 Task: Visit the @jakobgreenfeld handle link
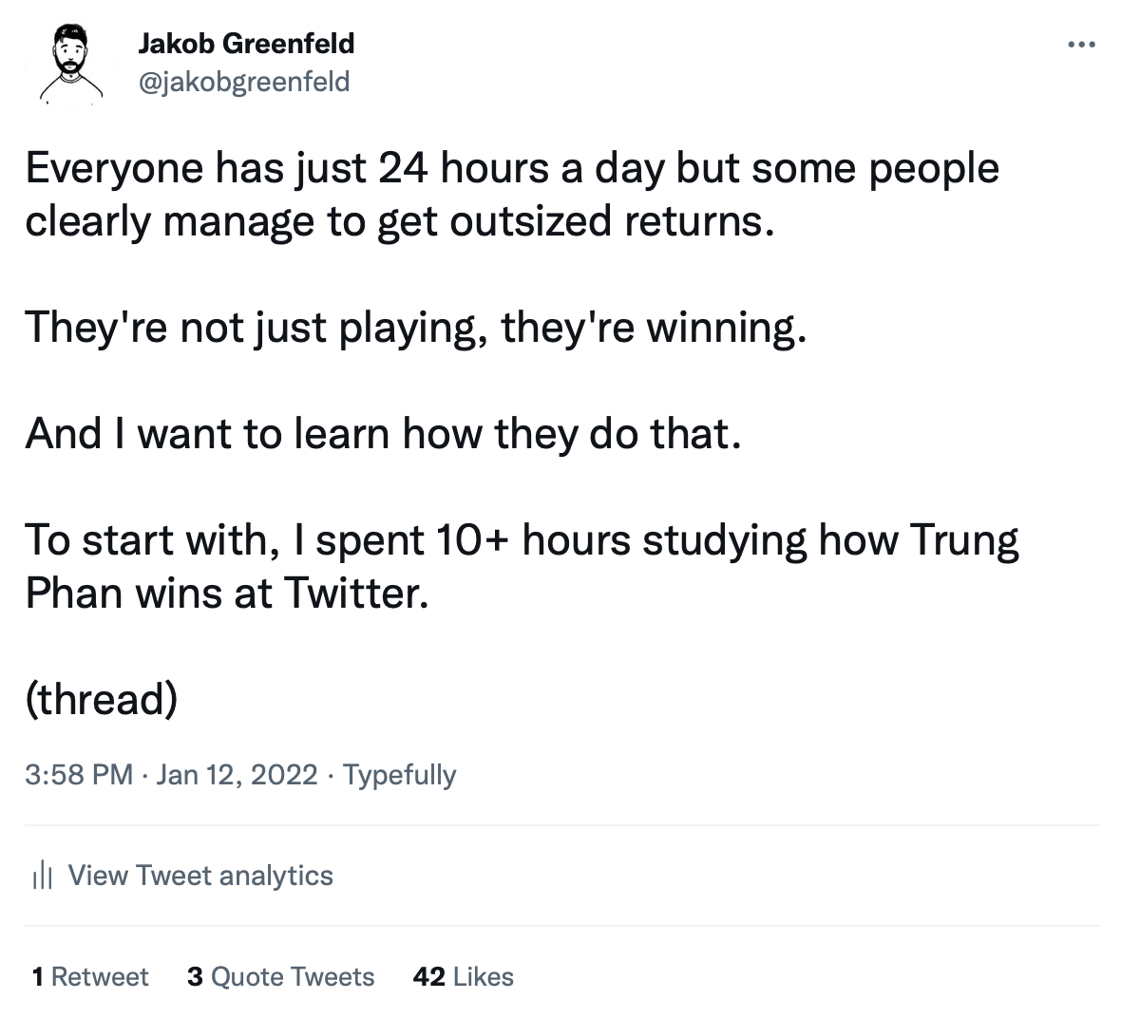click(244, 82)
